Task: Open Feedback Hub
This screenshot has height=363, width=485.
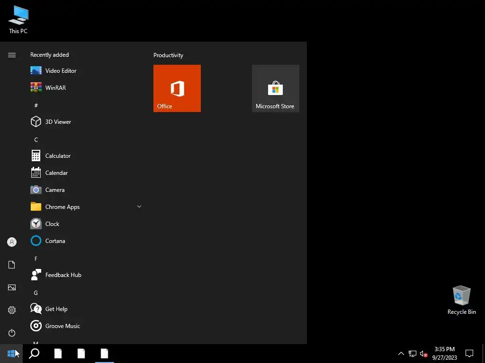Action: tap(86, 275)
